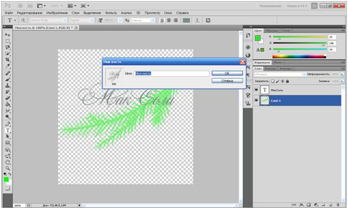The image size is (348, 208).
Task: Switch to the Маски tab
Action: tap(278, 63)
